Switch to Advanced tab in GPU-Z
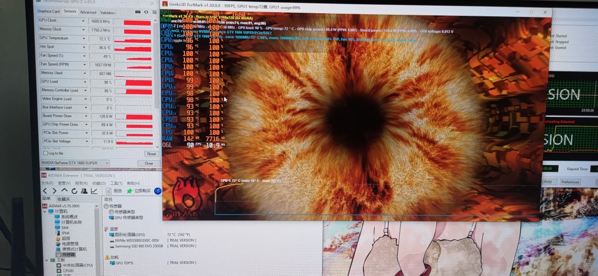Image resolution: width=598 pixels, height=276 pixels. tap(88, 12)
